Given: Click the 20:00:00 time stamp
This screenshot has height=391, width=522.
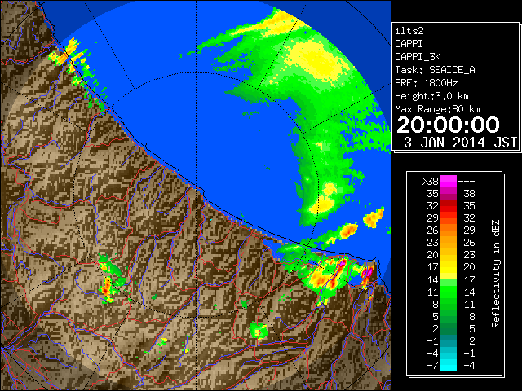Looking at the screenshot, I should 448,125.
